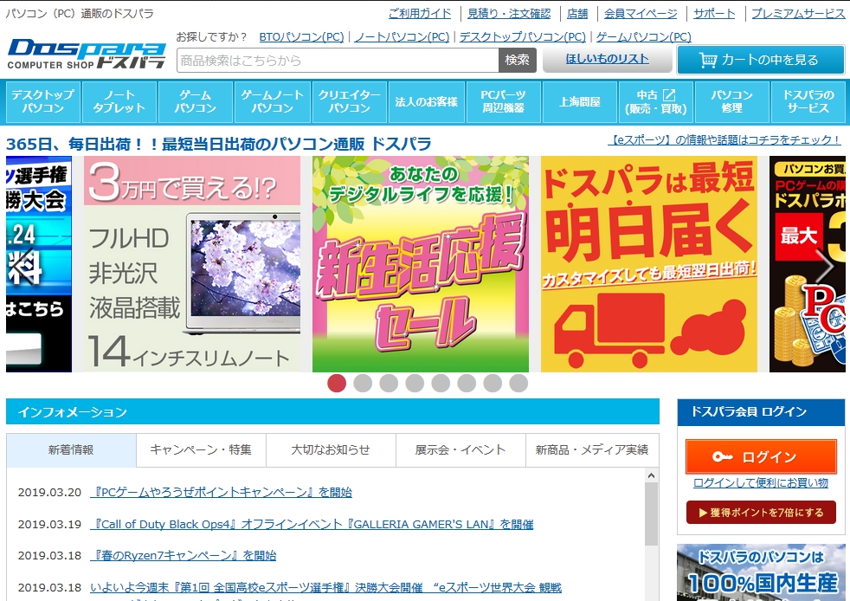Open 店舗 link in header
Image resolution: width=850 pixels, height=601 pixels.
pyautogui.click(x=577, y=14)
